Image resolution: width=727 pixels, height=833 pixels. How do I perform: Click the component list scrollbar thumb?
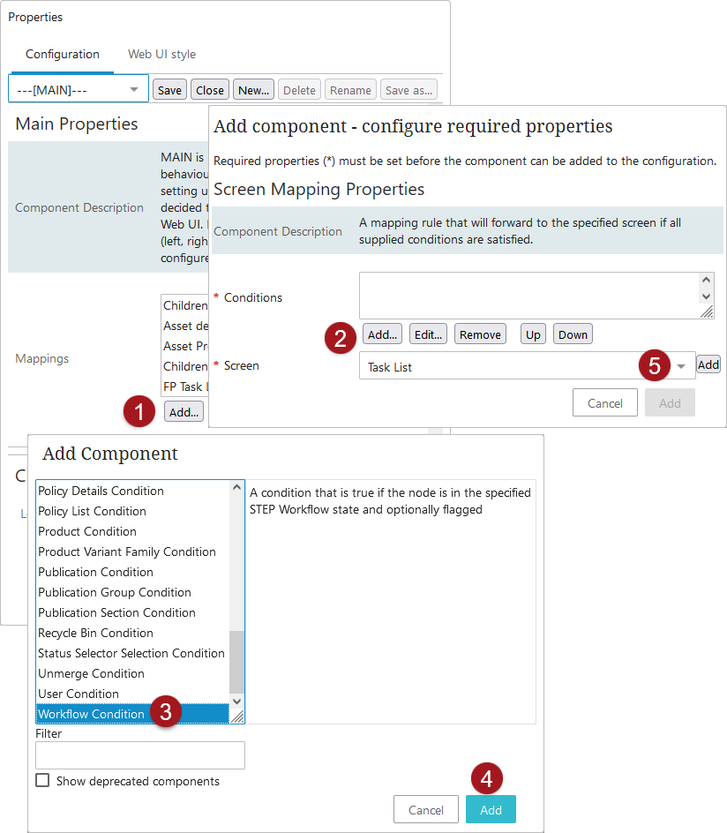point(236,662)
